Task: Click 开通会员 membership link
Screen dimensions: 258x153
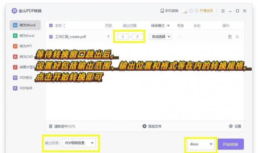Action: click(x=206, y=11)
